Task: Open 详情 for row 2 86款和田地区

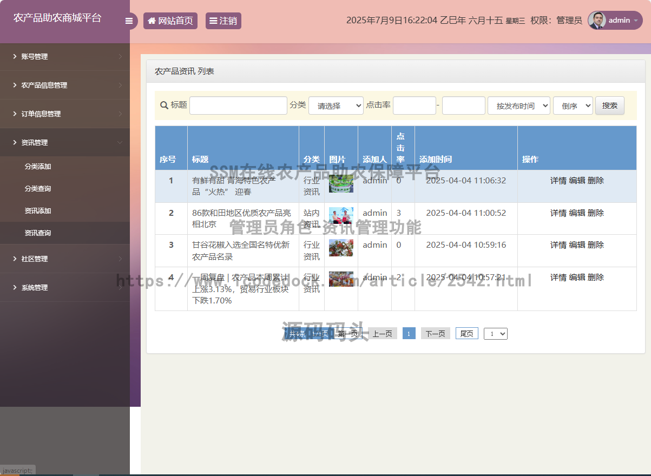Action: [x=558, y=213]
